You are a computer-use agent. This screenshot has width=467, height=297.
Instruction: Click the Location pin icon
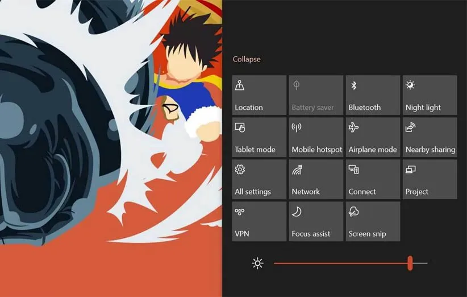pyautogui.click(x=240, y=86)
